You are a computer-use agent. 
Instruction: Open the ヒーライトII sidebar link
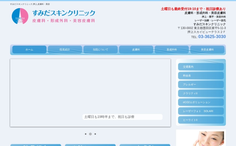pos(201,120)
